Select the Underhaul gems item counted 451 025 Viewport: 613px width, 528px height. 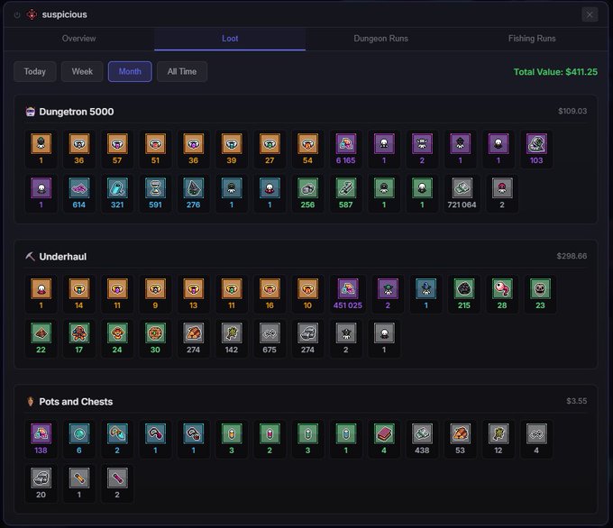point(348,294)
